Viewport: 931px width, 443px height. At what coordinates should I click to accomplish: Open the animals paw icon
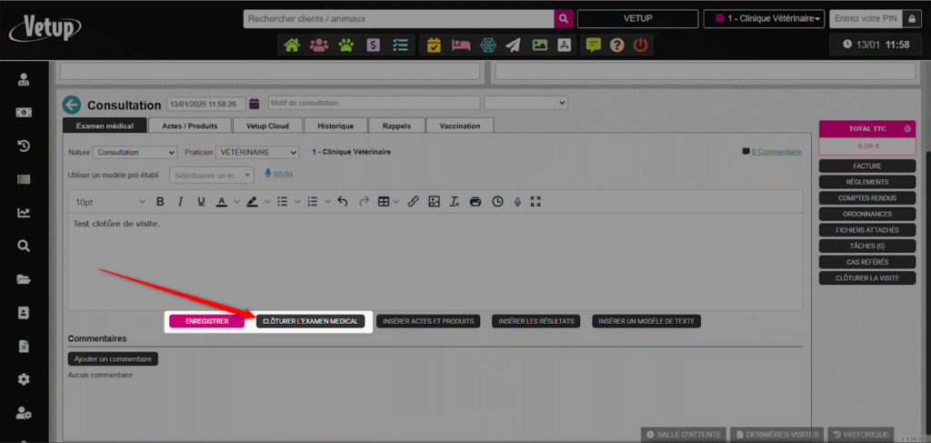[x=346, y=45]
